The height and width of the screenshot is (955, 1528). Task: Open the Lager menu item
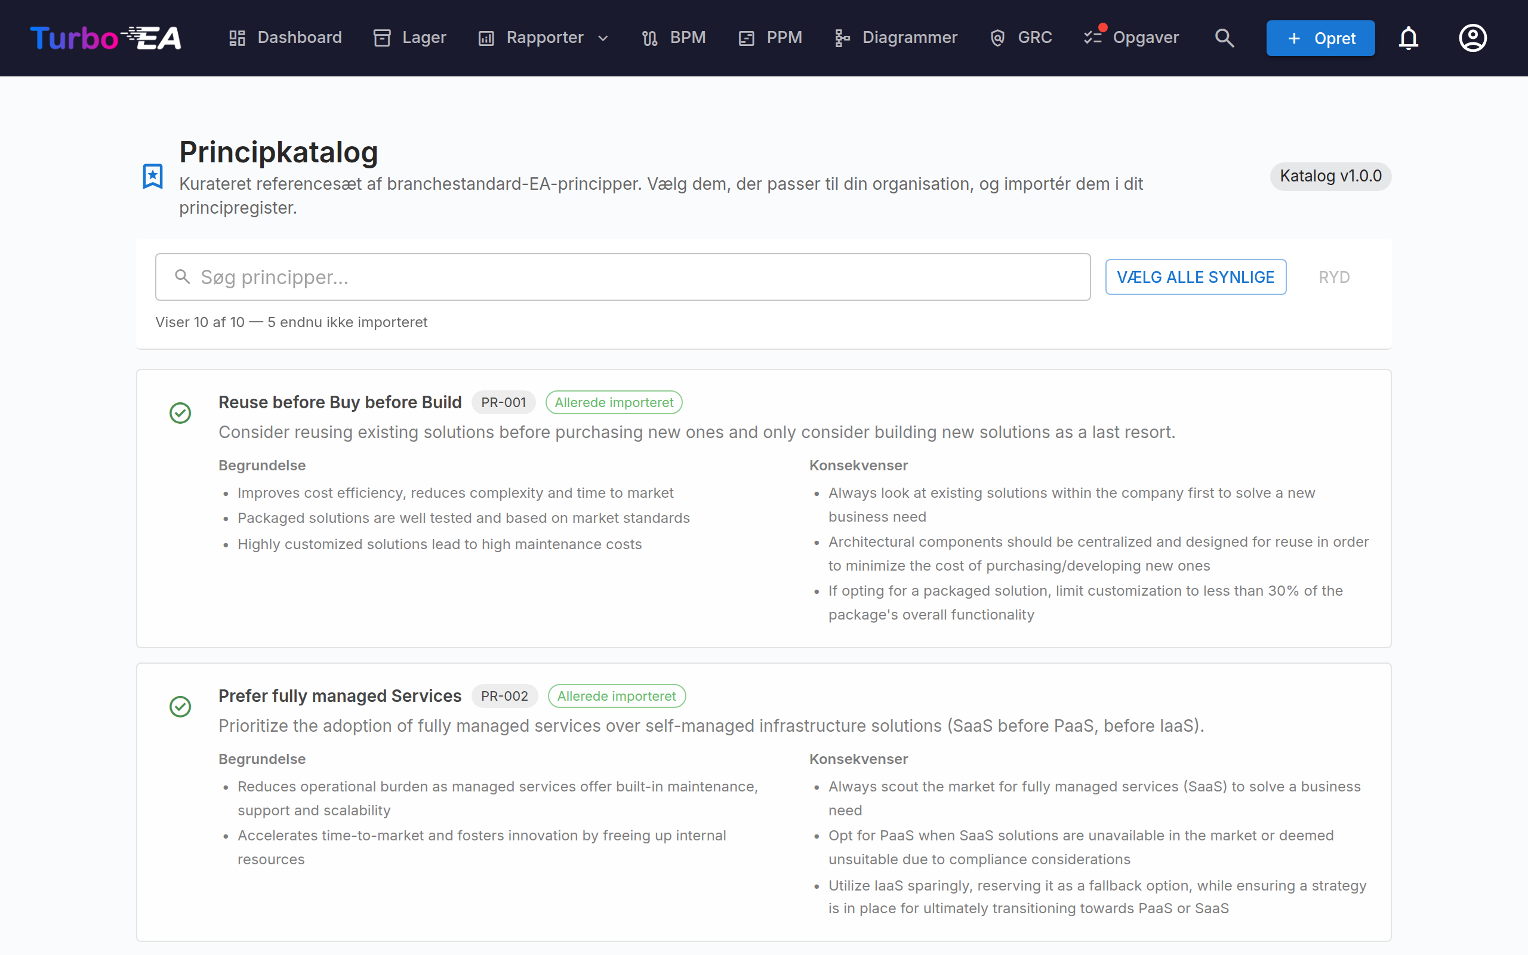[x=409, y=38]
